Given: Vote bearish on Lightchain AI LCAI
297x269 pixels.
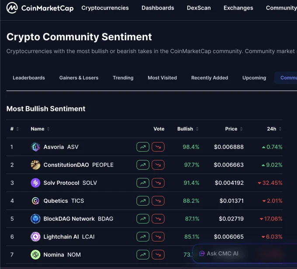Looking at the screenshot, I should click(x=158, y=237).
